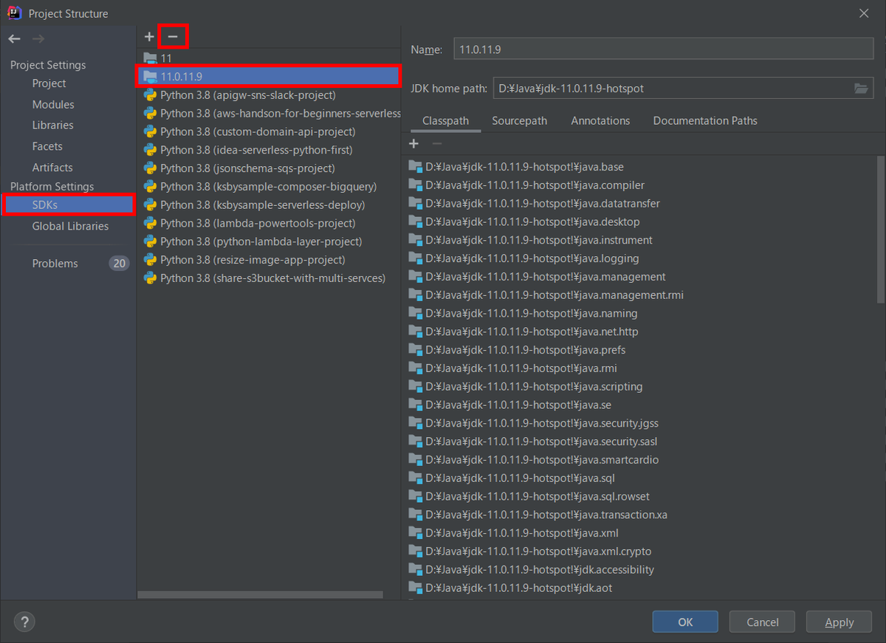The width and height of the screenshot is (886, 643).
Task: Open the Annotations tab
Action: pos(600,120)
